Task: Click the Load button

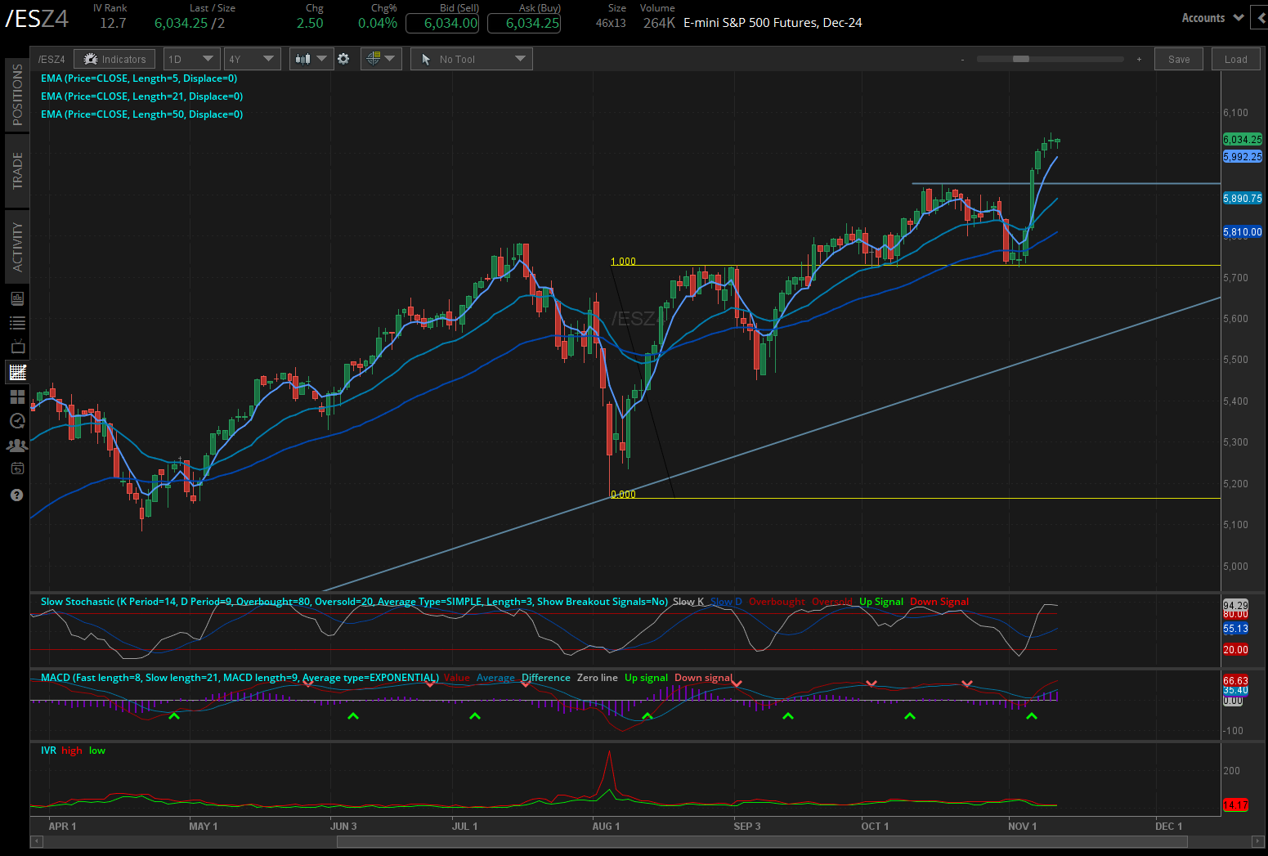Action: coord(1235,58)
